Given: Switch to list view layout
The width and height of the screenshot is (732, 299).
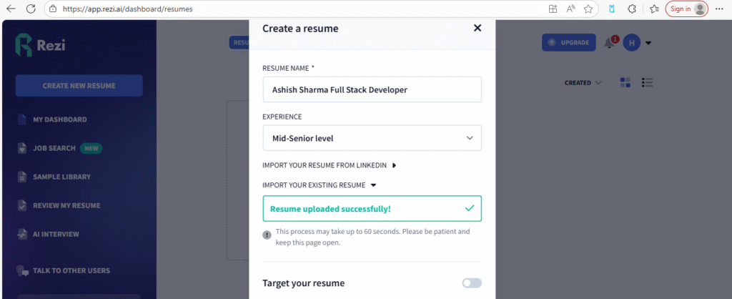Looking at the screenshot, I should [648, 82].
